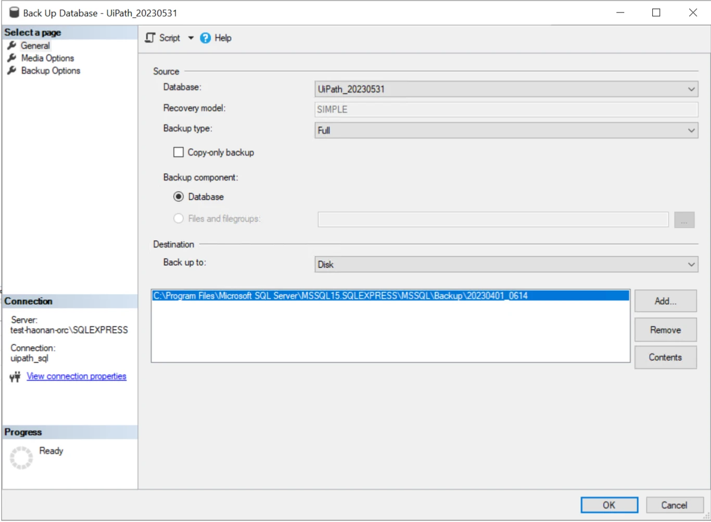This screenshot has height=522, width=711.
Task: Click the Script toolbar icon
Action: [150, 38]
